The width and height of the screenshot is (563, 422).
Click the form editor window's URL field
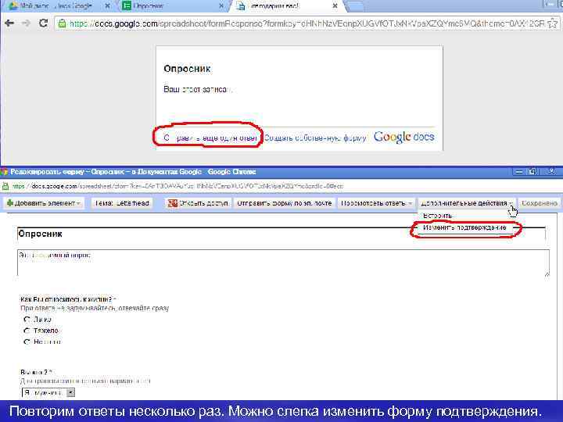(178, 186)
